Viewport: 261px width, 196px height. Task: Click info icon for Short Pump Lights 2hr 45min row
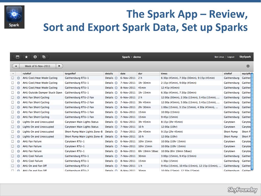tap(18, 132)
